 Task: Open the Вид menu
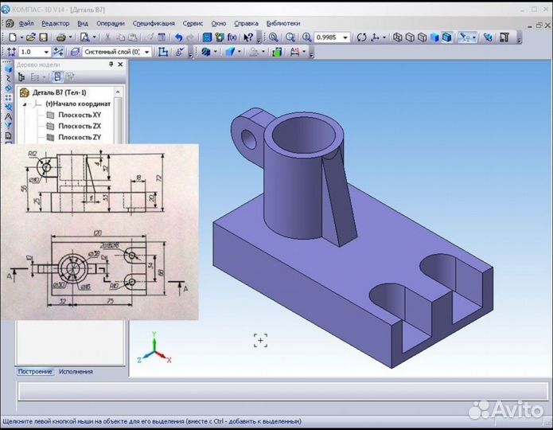coord(83,23)
